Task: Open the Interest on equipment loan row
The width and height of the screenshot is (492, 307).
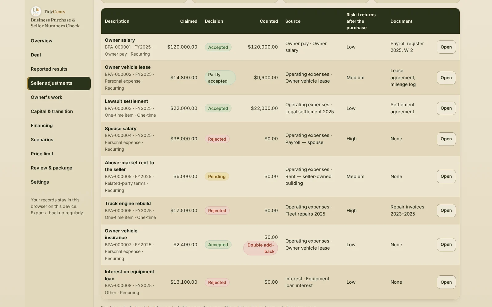Action: pyautogui.click(x=446, y=282)
